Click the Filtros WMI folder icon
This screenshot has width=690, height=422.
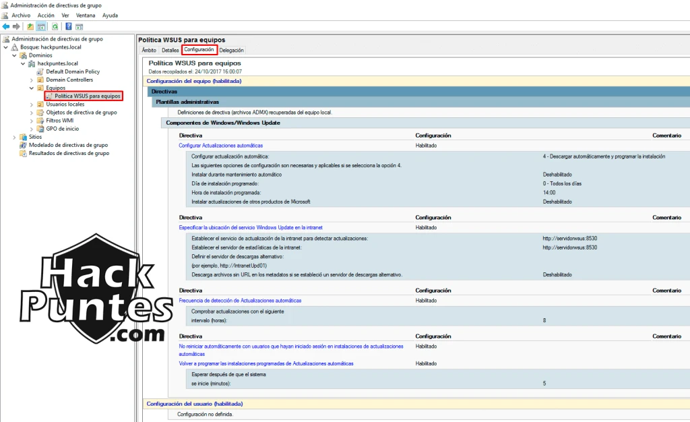pyautogui.click(x=40, y=121)
